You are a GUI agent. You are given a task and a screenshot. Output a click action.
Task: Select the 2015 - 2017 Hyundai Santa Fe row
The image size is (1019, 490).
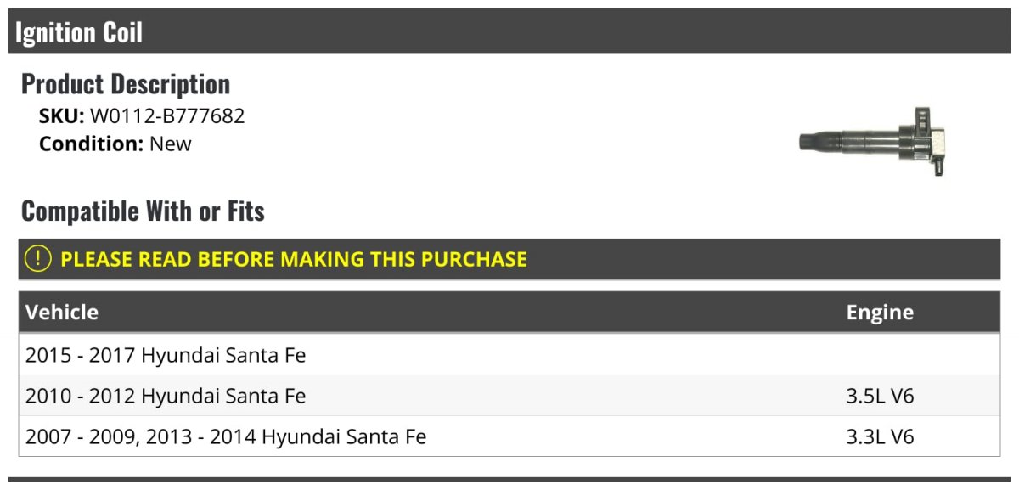point(166,355)
